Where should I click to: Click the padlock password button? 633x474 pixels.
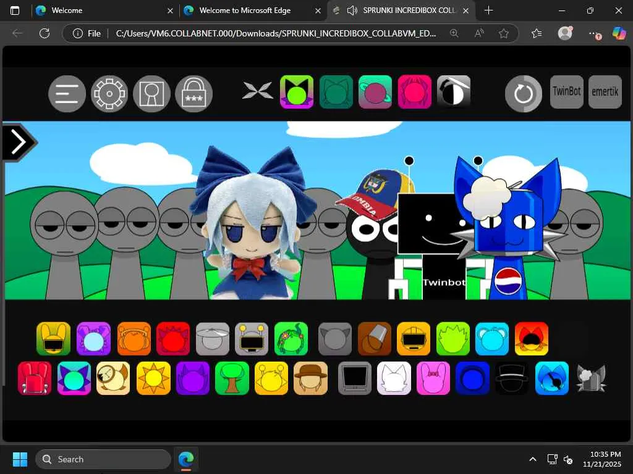(193, 94)
